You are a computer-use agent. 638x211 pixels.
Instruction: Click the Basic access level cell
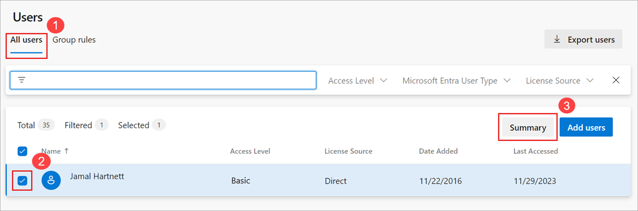(x=241, y=181)
